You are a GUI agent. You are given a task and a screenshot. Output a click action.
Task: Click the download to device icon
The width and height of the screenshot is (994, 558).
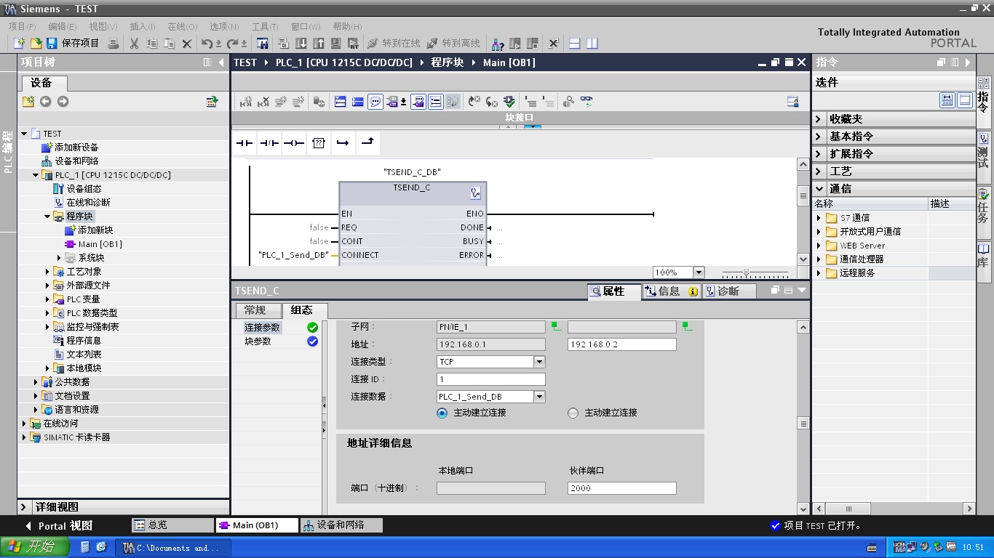(x=301, y=44)
